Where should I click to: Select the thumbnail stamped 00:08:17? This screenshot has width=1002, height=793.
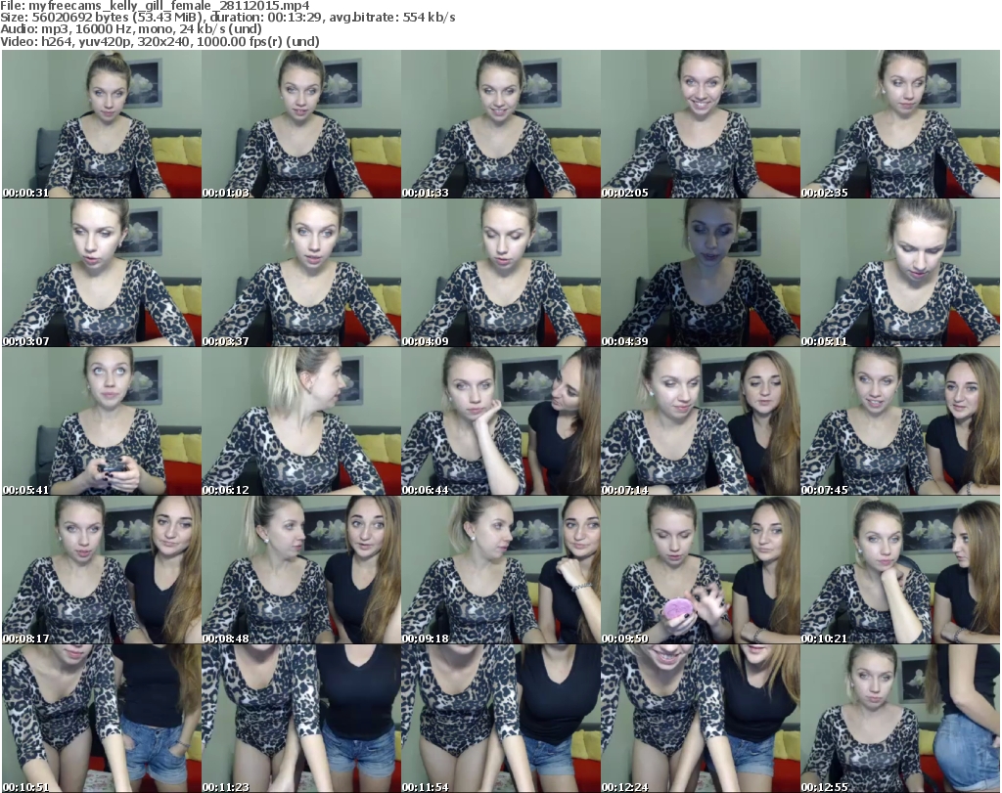click(102, 570)
